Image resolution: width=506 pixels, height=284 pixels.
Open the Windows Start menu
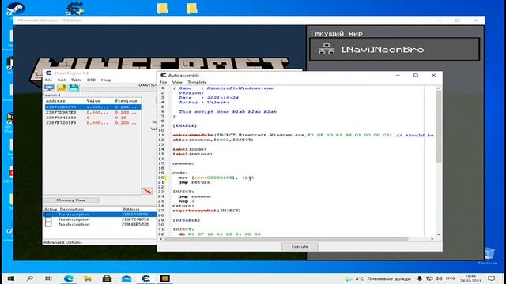click(x=10, y=278)
